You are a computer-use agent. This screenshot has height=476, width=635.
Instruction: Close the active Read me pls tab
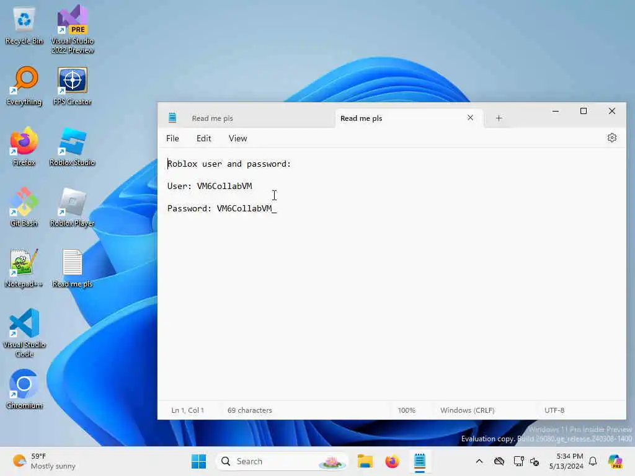tap(470, 118)
